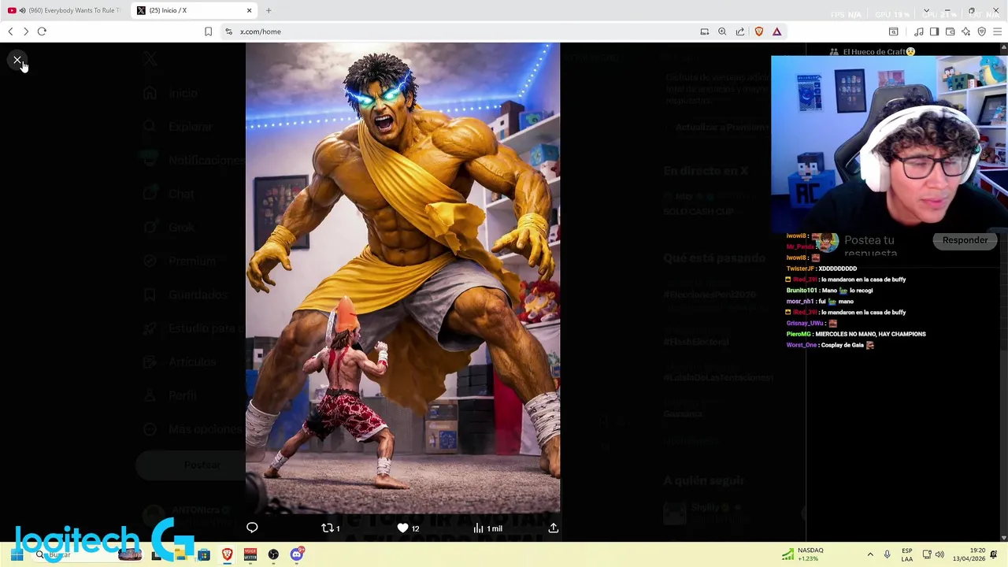
Task: Open dimmed Notificaciones sidebar item
Action: tap(193, 160)
